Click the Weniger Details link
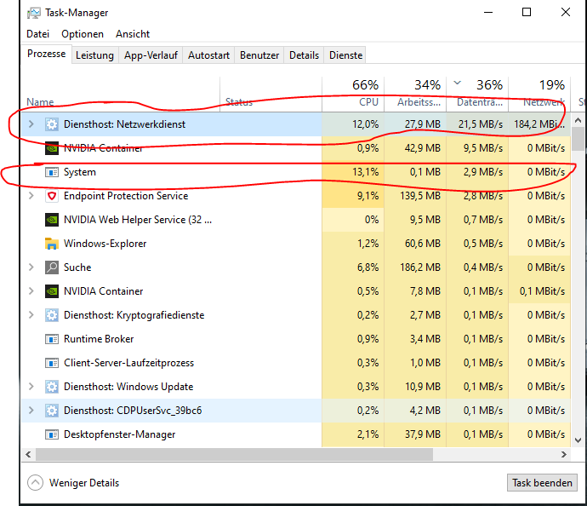This screenshot has height=506, width=587. tap(84, 483)
